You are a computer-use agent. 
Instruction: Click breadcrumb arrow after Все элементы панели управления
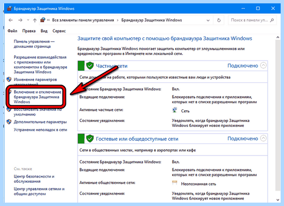tap(117, 20)
